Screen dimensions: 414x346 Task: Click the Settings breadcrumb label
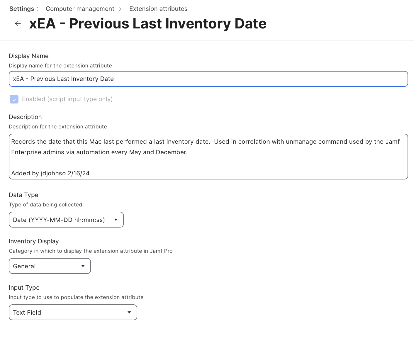click(22, 9)
